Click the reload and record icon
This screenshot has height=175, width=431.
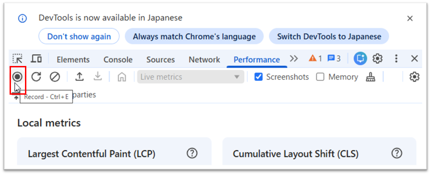click(x=36, y=77)
